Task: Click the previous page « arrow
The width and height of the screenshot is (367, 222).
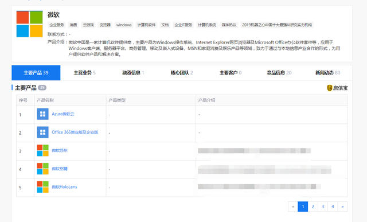Action: click(293, 207)
